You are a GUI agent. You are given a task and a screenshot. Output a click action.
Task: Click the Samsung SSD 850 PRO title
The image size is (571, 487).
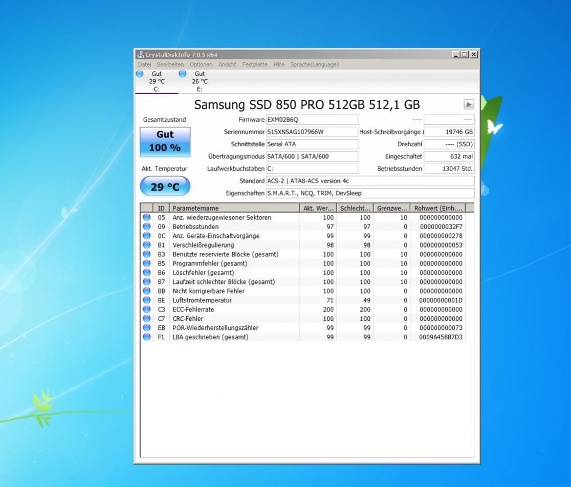[x=306, y=105]
